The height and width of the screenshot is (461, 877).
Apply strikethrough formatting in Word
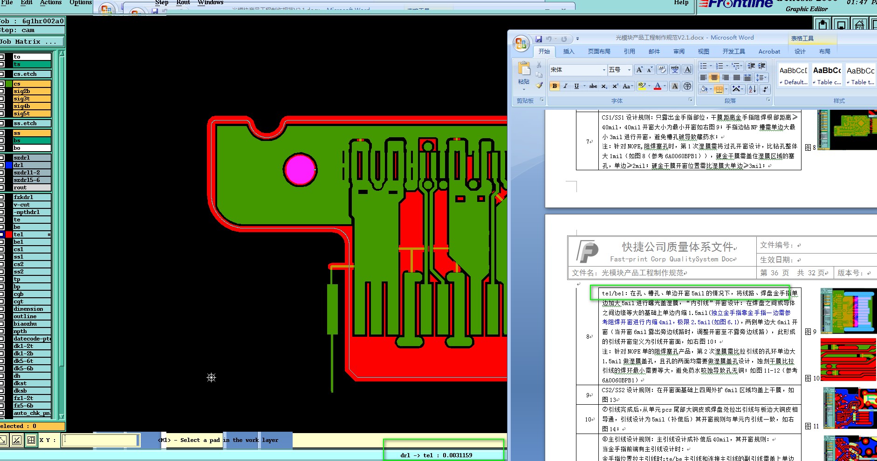(x=593, y=86)
